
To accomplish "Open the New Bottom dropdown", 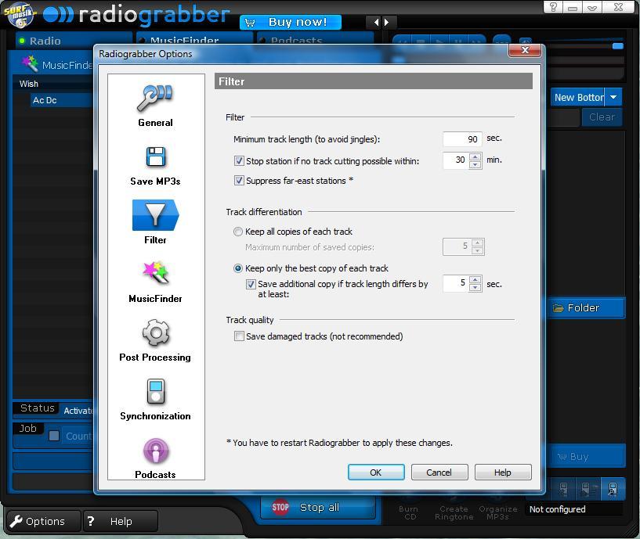I will pos(613,97).
